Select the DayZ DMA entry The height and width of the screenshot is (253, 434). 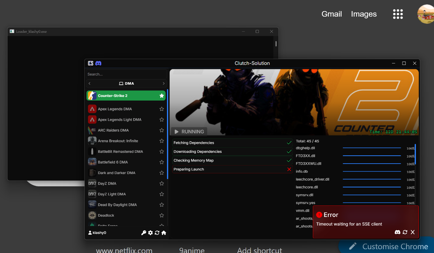click(126, 183)
